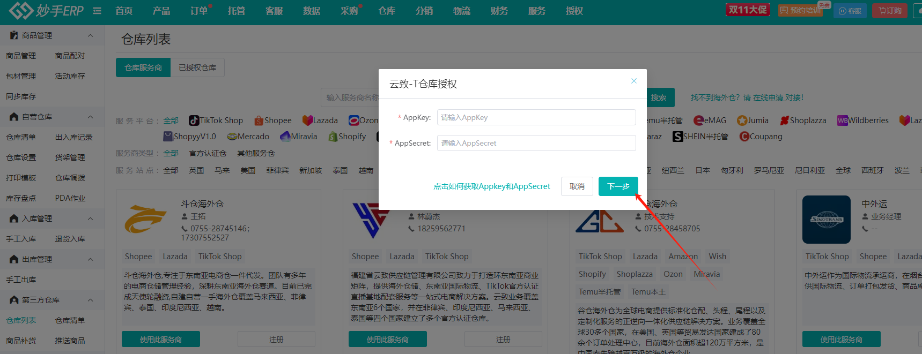Click the 订购 cart button

point(890,11)
